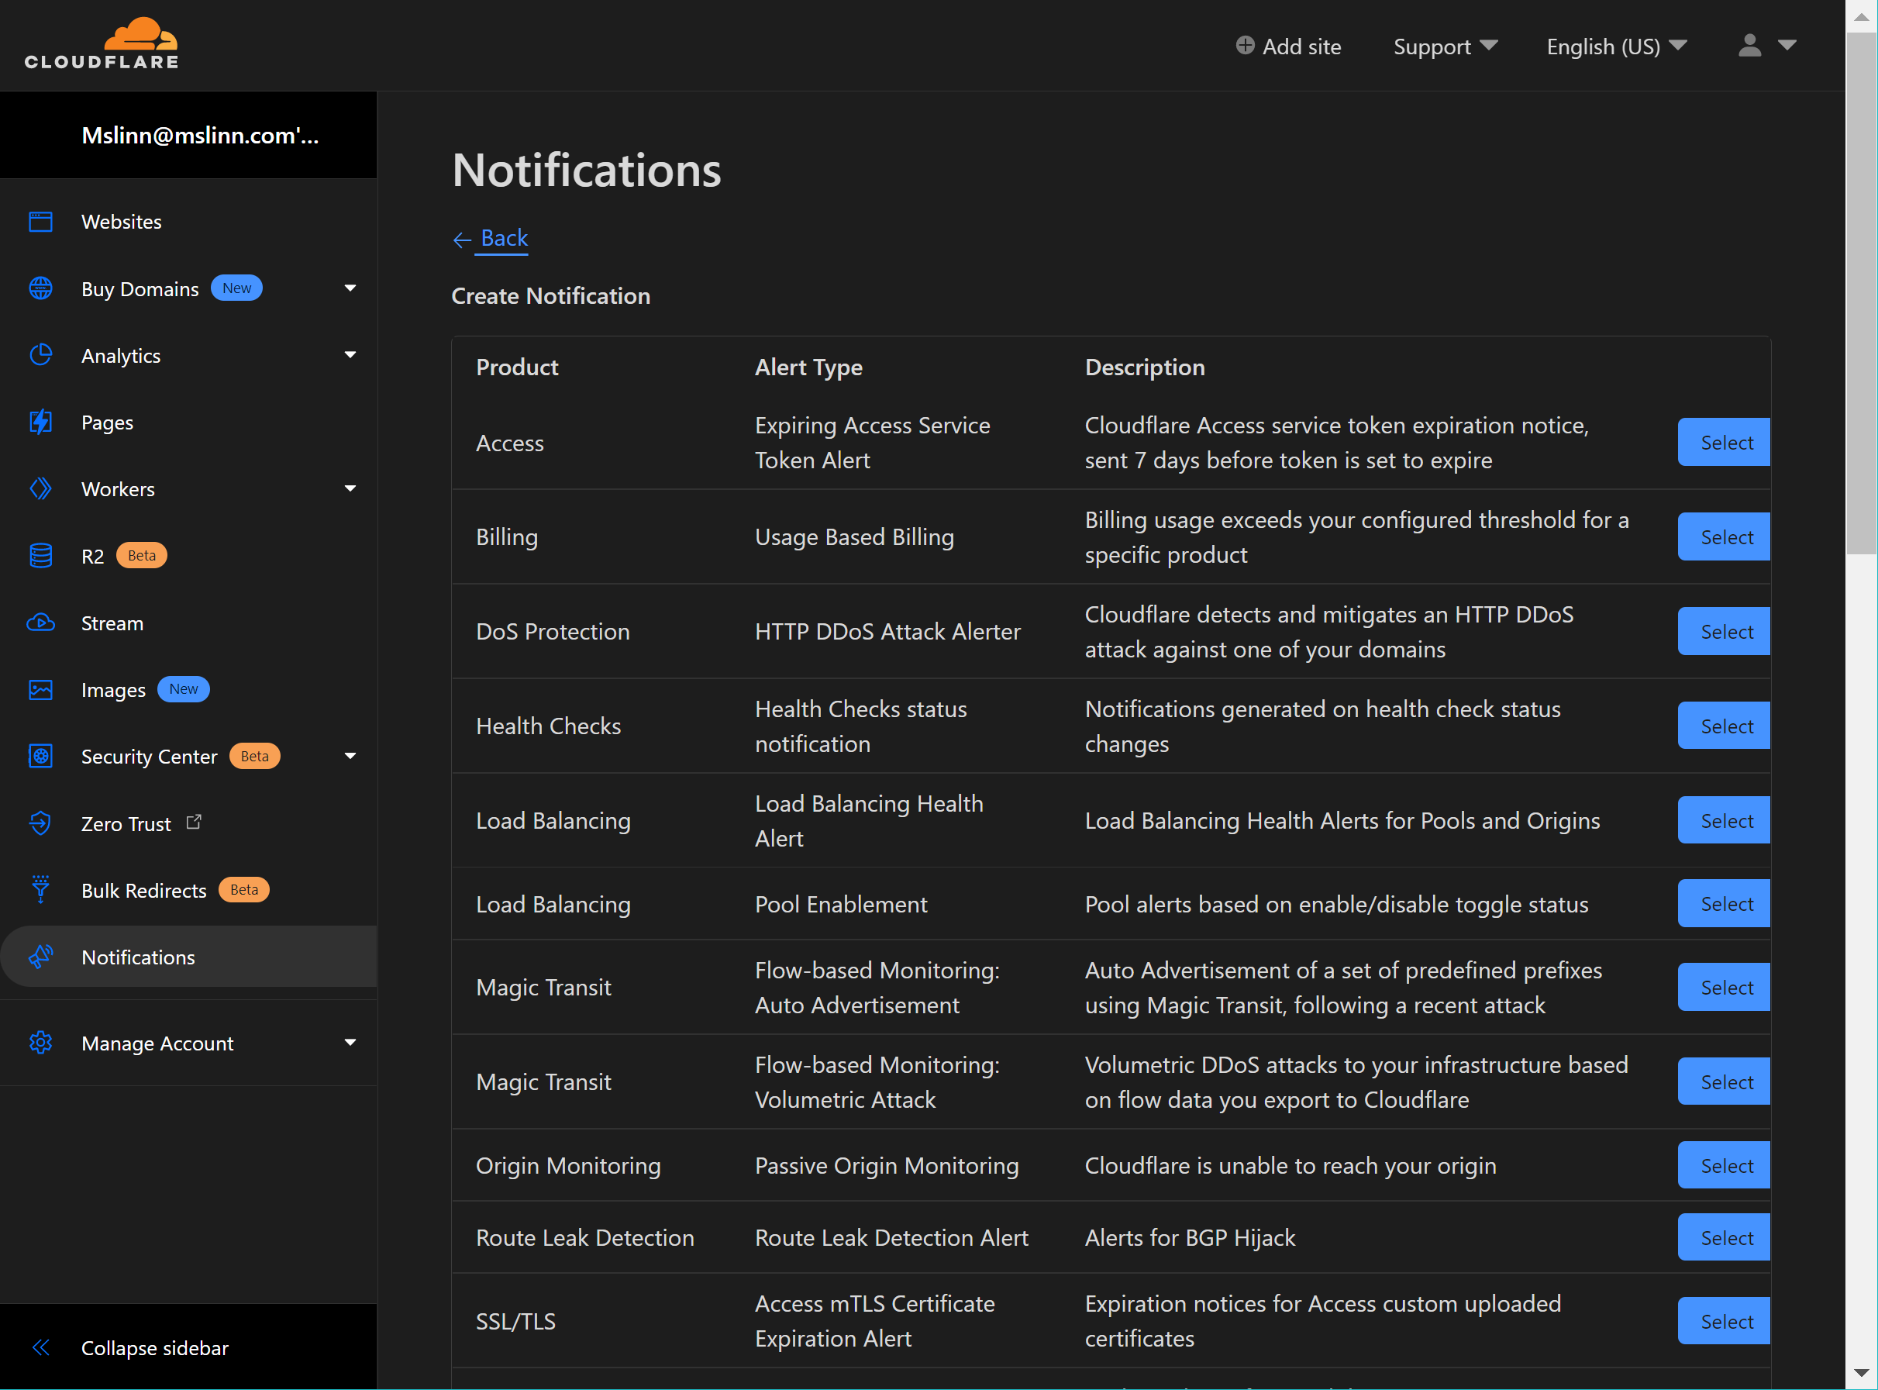Click the user account avatar icon
The image size is (1878, 1390).
1750,46
